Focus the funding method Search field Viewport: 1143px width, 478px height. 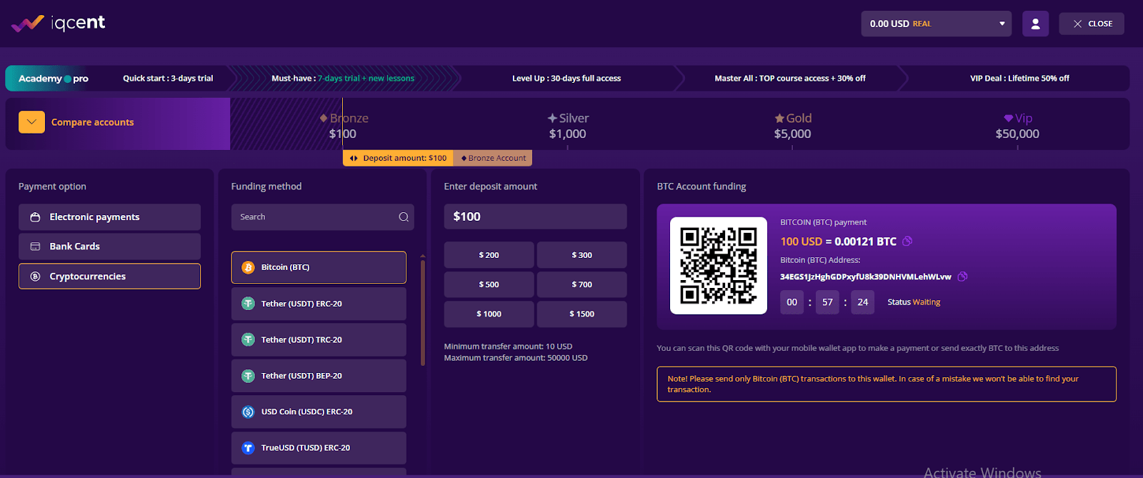[x=322, y=217]
